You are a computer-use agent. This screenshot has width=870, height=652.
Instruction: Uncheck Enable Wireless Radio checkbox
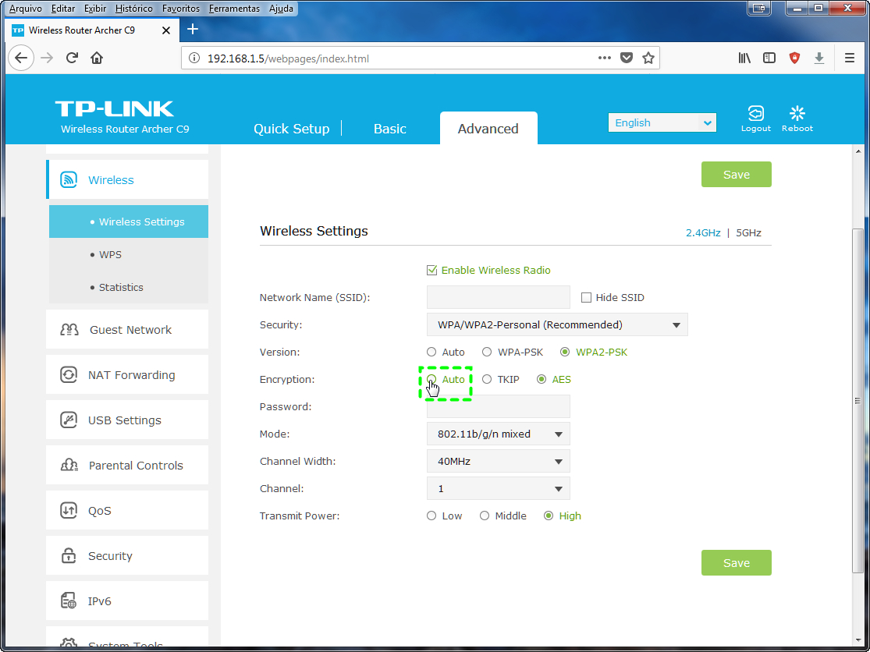[x=431, y=270]
